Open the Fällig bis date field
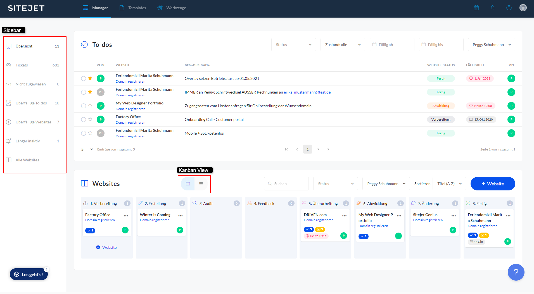The width and height of the screenshot is (534, 294). point(441,45)
